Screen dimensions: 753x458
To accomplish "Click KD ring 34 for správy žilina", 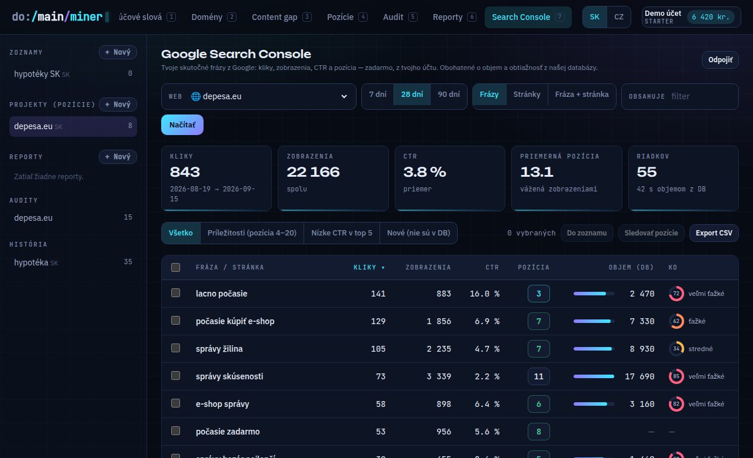I will (677, 349).
